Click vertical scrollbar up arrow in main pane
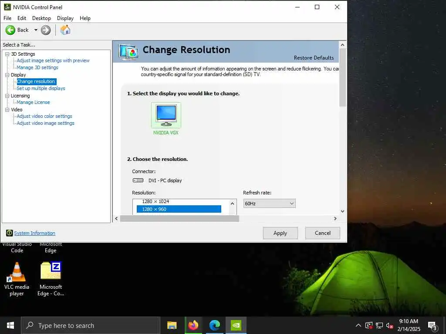This screenshot has height=334, width=446. click(x=342, y=45)
